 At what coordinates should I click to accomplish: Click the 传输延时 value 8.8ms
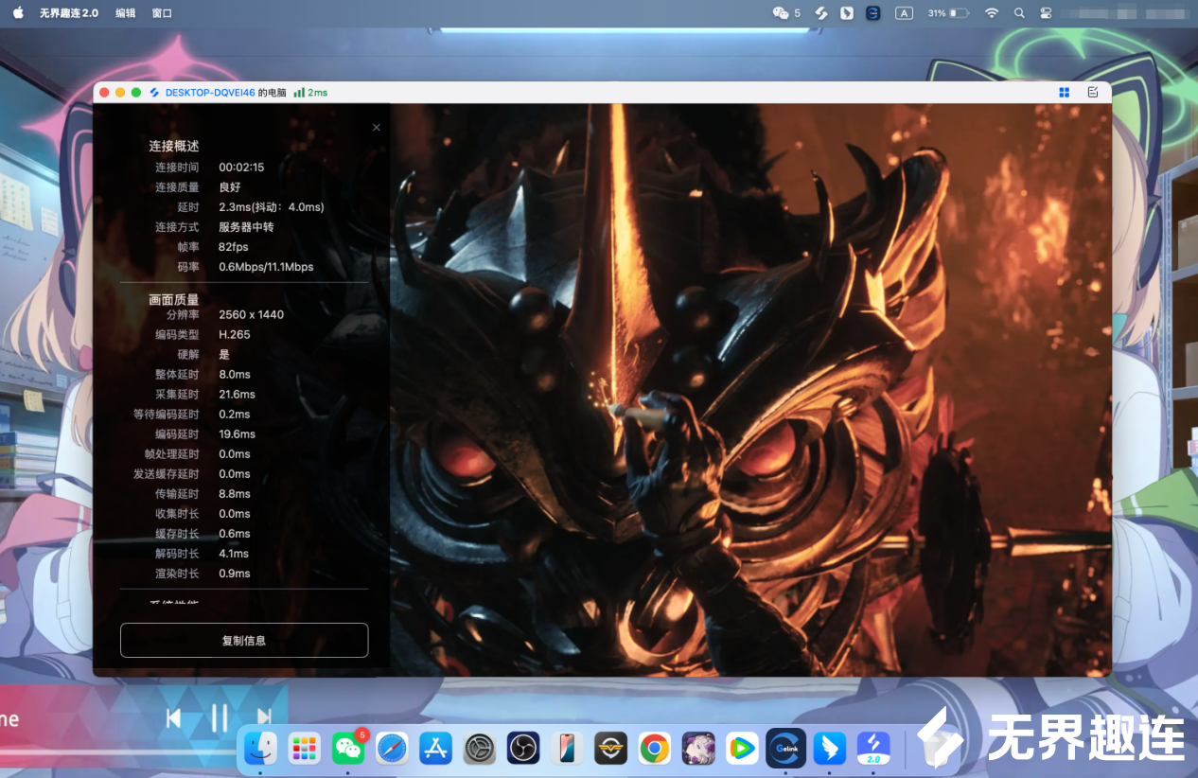[x=235, y=494]
